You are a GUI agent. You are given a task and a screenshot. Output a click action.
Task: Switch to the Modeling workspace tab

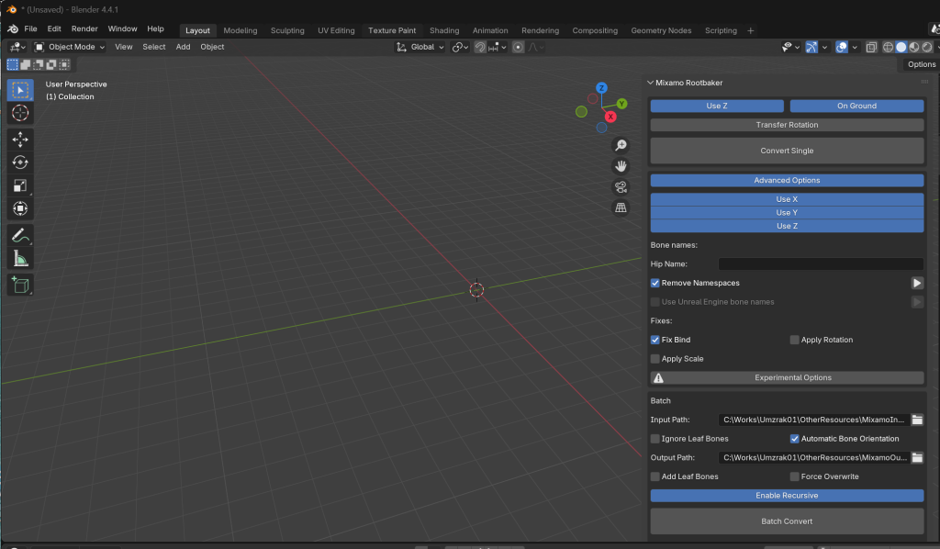click(x=241, y=30)
